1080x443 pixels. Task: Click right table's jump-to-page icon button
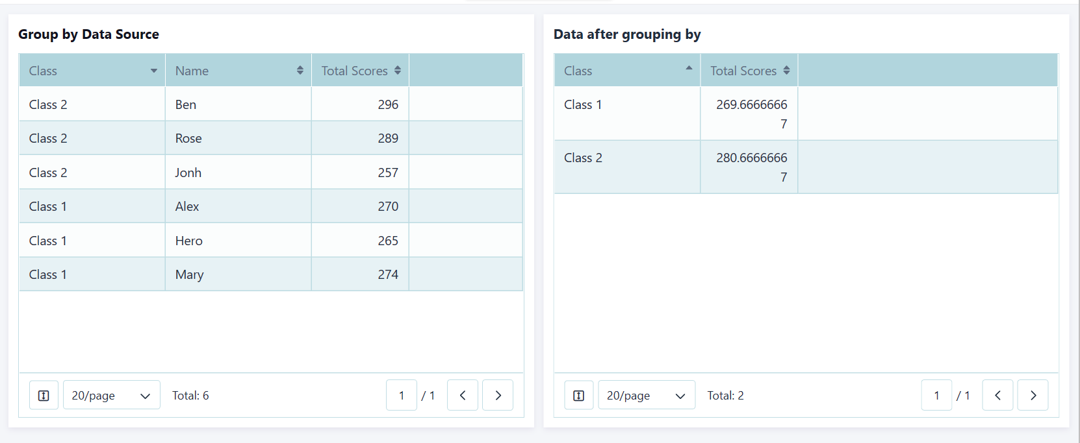tap(578, 396)
